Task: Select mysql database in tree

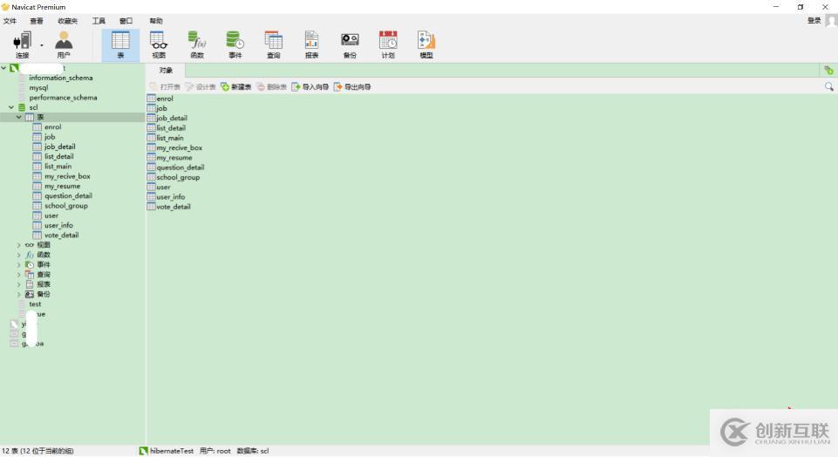Action: point(38,88)
